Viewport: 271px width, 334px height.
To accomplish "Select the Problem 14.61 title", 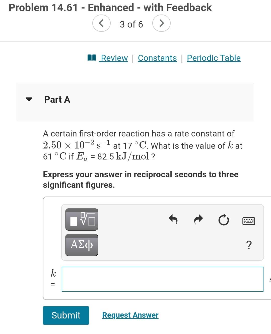I will (110, 8).
